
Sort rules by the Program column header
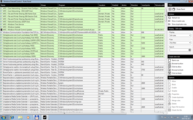[x=78, y=5]
